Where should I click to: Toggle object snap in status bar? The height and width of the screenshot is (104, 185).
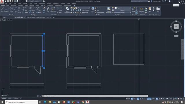tap(150, 99)
